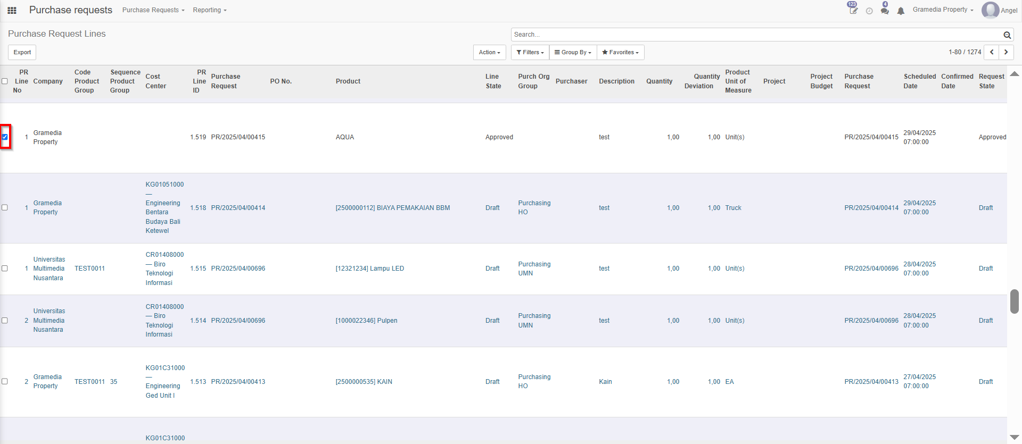Sort by the Quantity column header
1022x444 pixels.
(659, 81)
